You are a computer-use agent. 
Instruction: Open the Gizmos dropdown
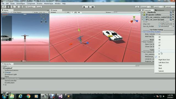(109, 12)
